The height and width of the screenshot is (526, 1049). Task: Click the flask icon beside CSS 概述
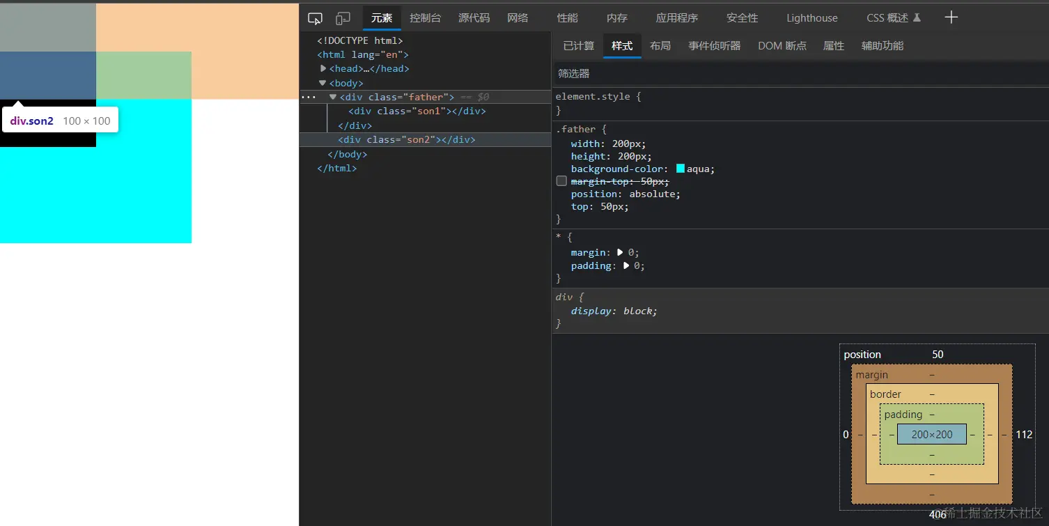(x=917, y=18)
